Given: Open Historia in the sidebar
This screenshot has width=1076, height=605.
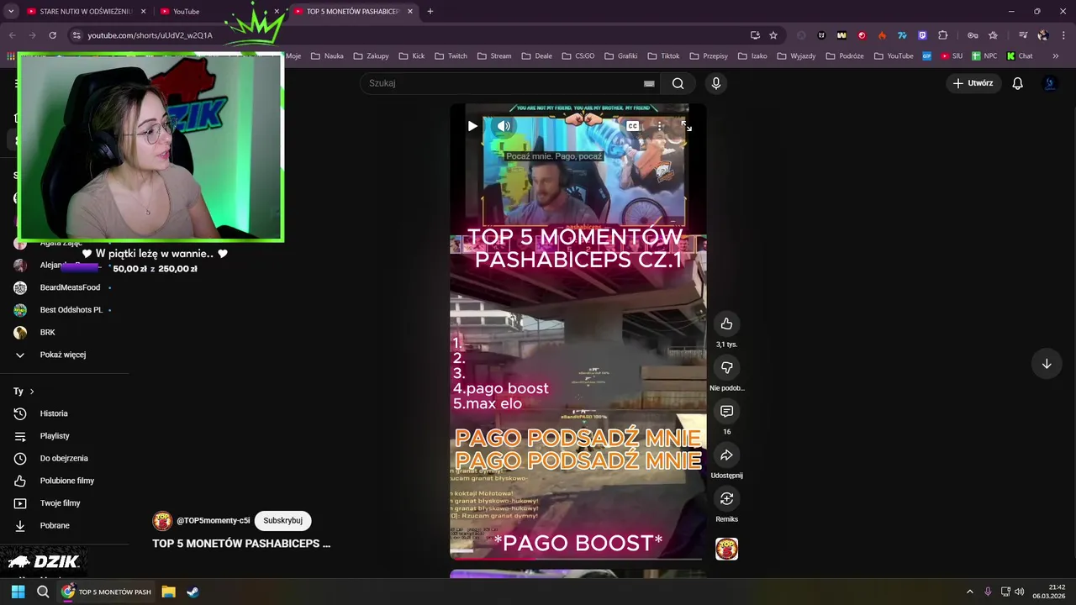Looking at the screenshot, I should point(54,413).
